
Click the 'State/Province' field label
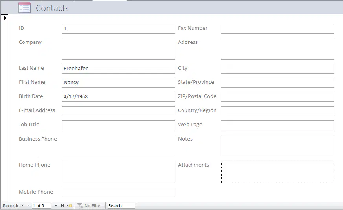click(x=196, y=82)
